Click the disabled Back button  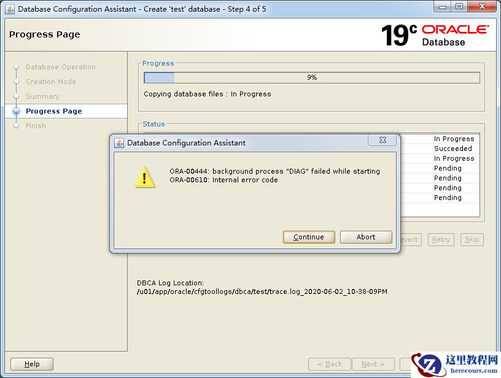pyautogui.click(x=330, y=364)
